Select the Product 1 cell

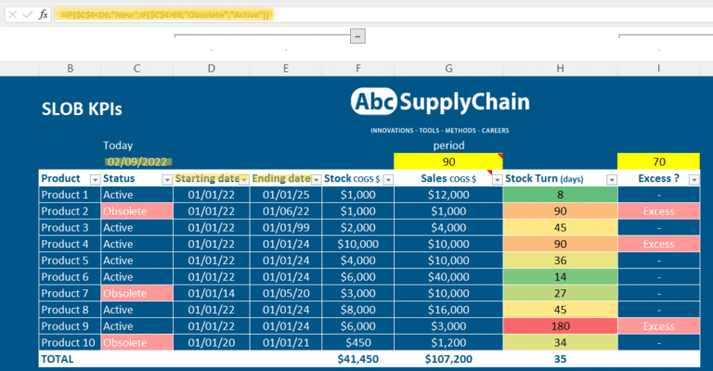(x=70, y=195)
